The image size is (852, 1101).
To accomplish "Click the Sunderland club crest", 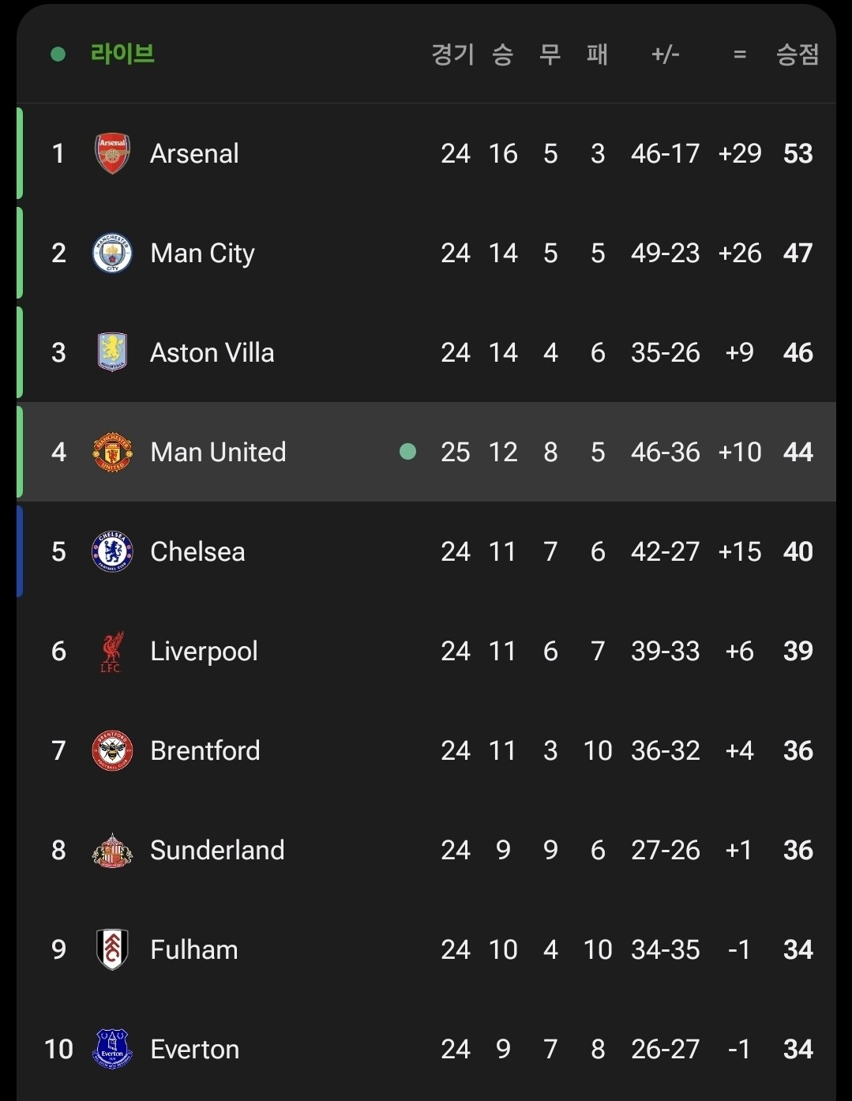I will [x=112, y=850].
